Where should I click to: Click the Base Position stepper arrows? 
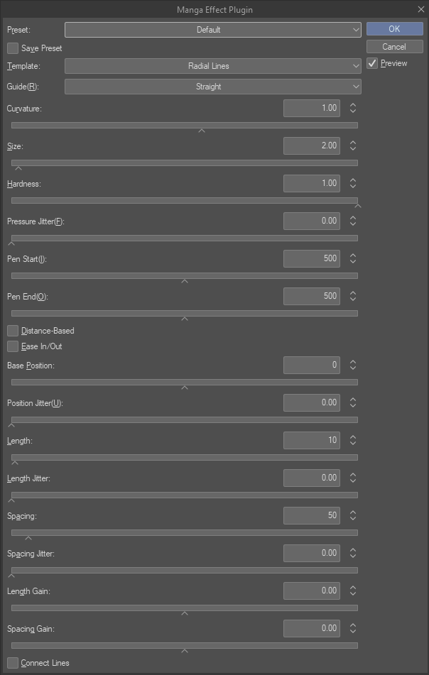[353, 366]
